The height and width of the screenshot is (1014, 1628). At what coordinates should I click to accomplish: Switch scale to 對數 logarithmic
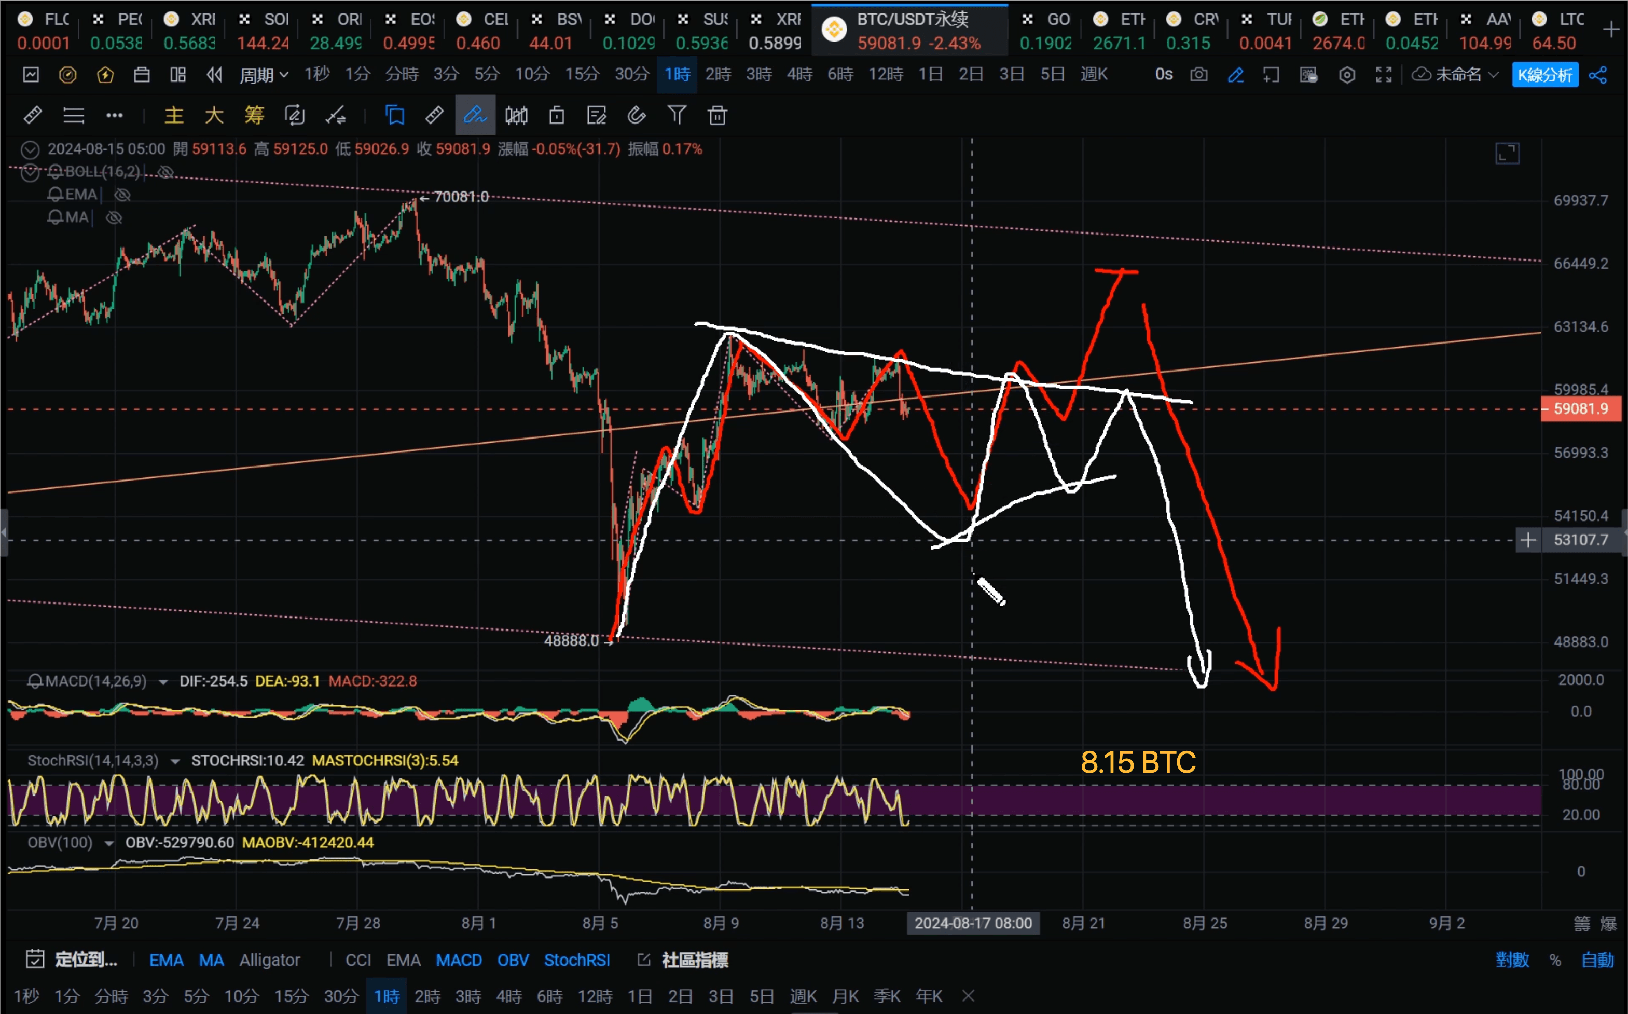click(x=1512, y=960)
